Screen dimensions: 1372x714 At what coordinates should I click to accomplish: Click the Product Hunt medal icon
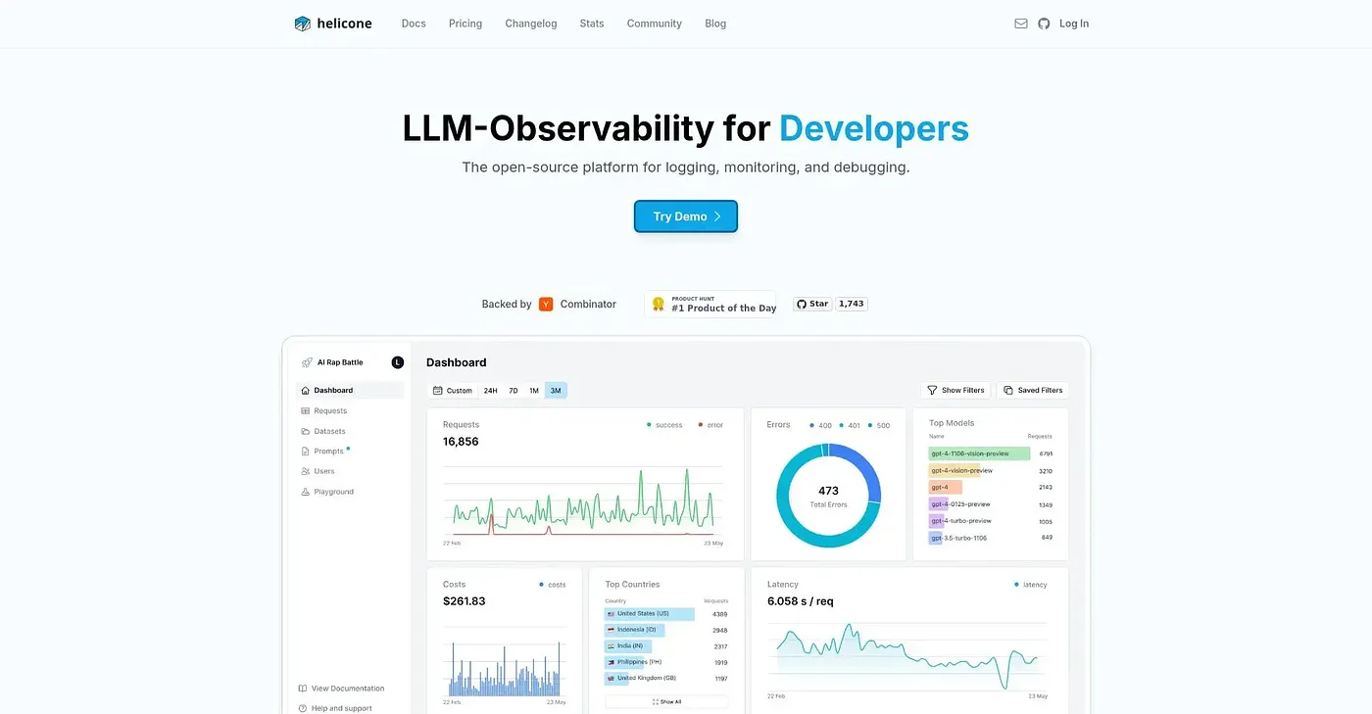[659, 304]
